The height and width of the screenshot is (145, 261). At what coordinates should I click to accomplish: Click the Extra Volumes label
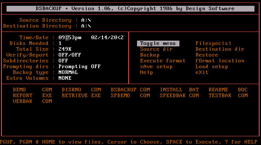pyautogui.click(x=28, y=78)
